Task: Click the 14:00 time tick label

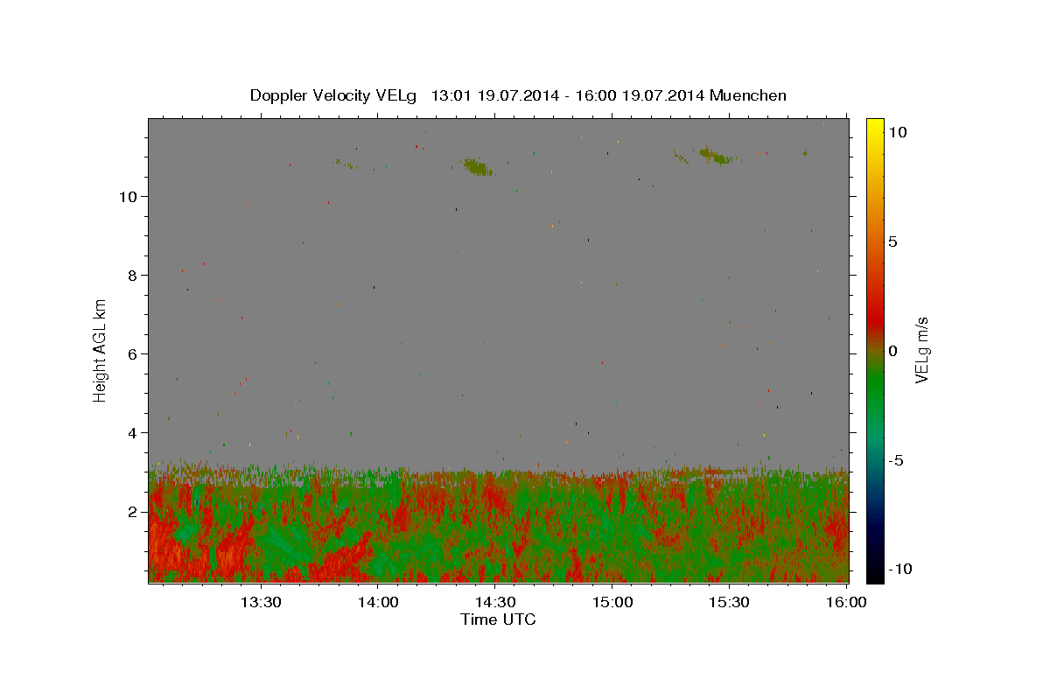Action: [377, 602]
